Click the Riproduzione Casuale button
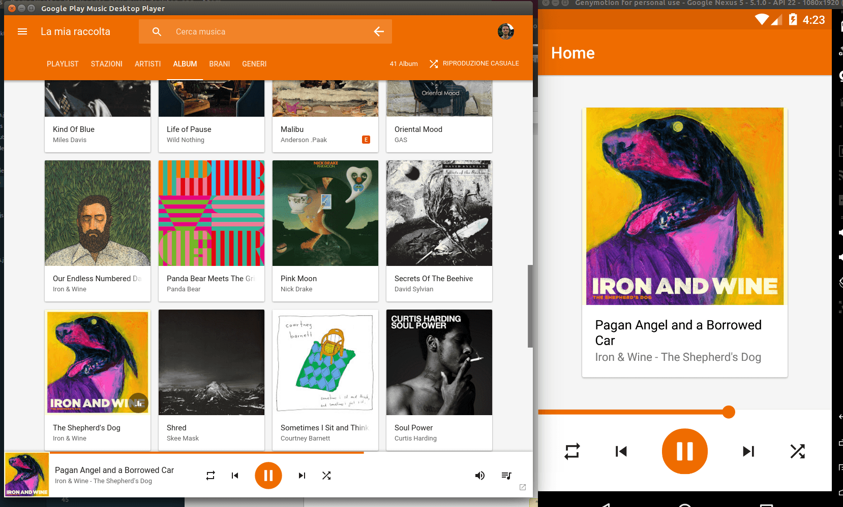 click(x=474, y=63)
